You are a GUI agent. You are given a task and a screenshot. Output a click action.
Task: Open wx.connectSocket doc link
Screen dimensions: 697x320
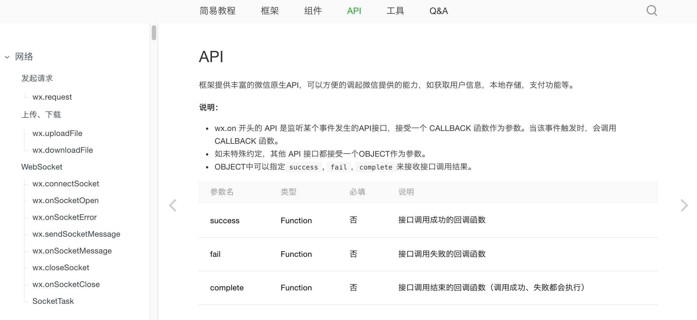point(66,183)
